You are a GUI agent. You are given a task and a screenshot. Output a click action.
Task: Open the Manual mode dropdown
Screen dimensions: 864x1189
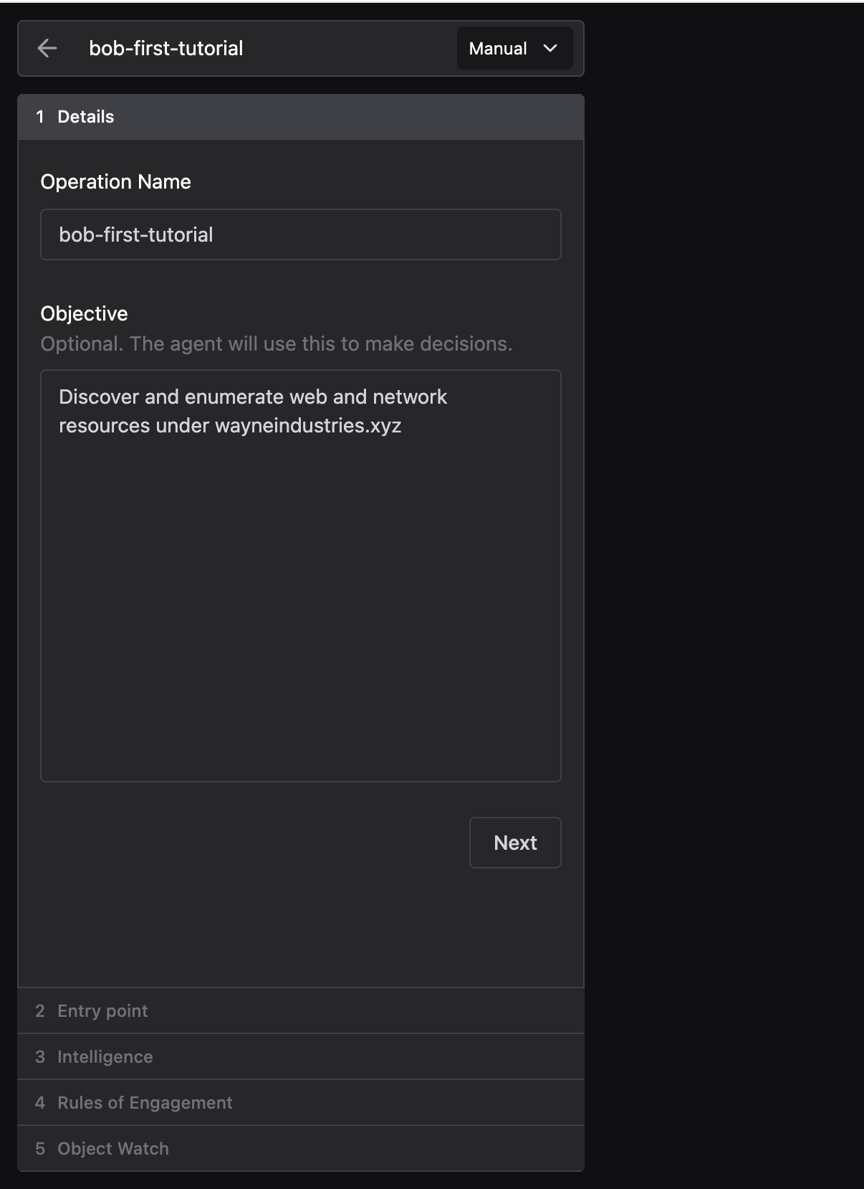[x=514, y=48]
